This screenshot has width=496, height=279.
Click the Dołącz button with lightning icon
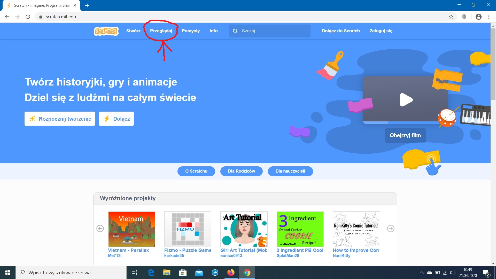tap(116, 119)
